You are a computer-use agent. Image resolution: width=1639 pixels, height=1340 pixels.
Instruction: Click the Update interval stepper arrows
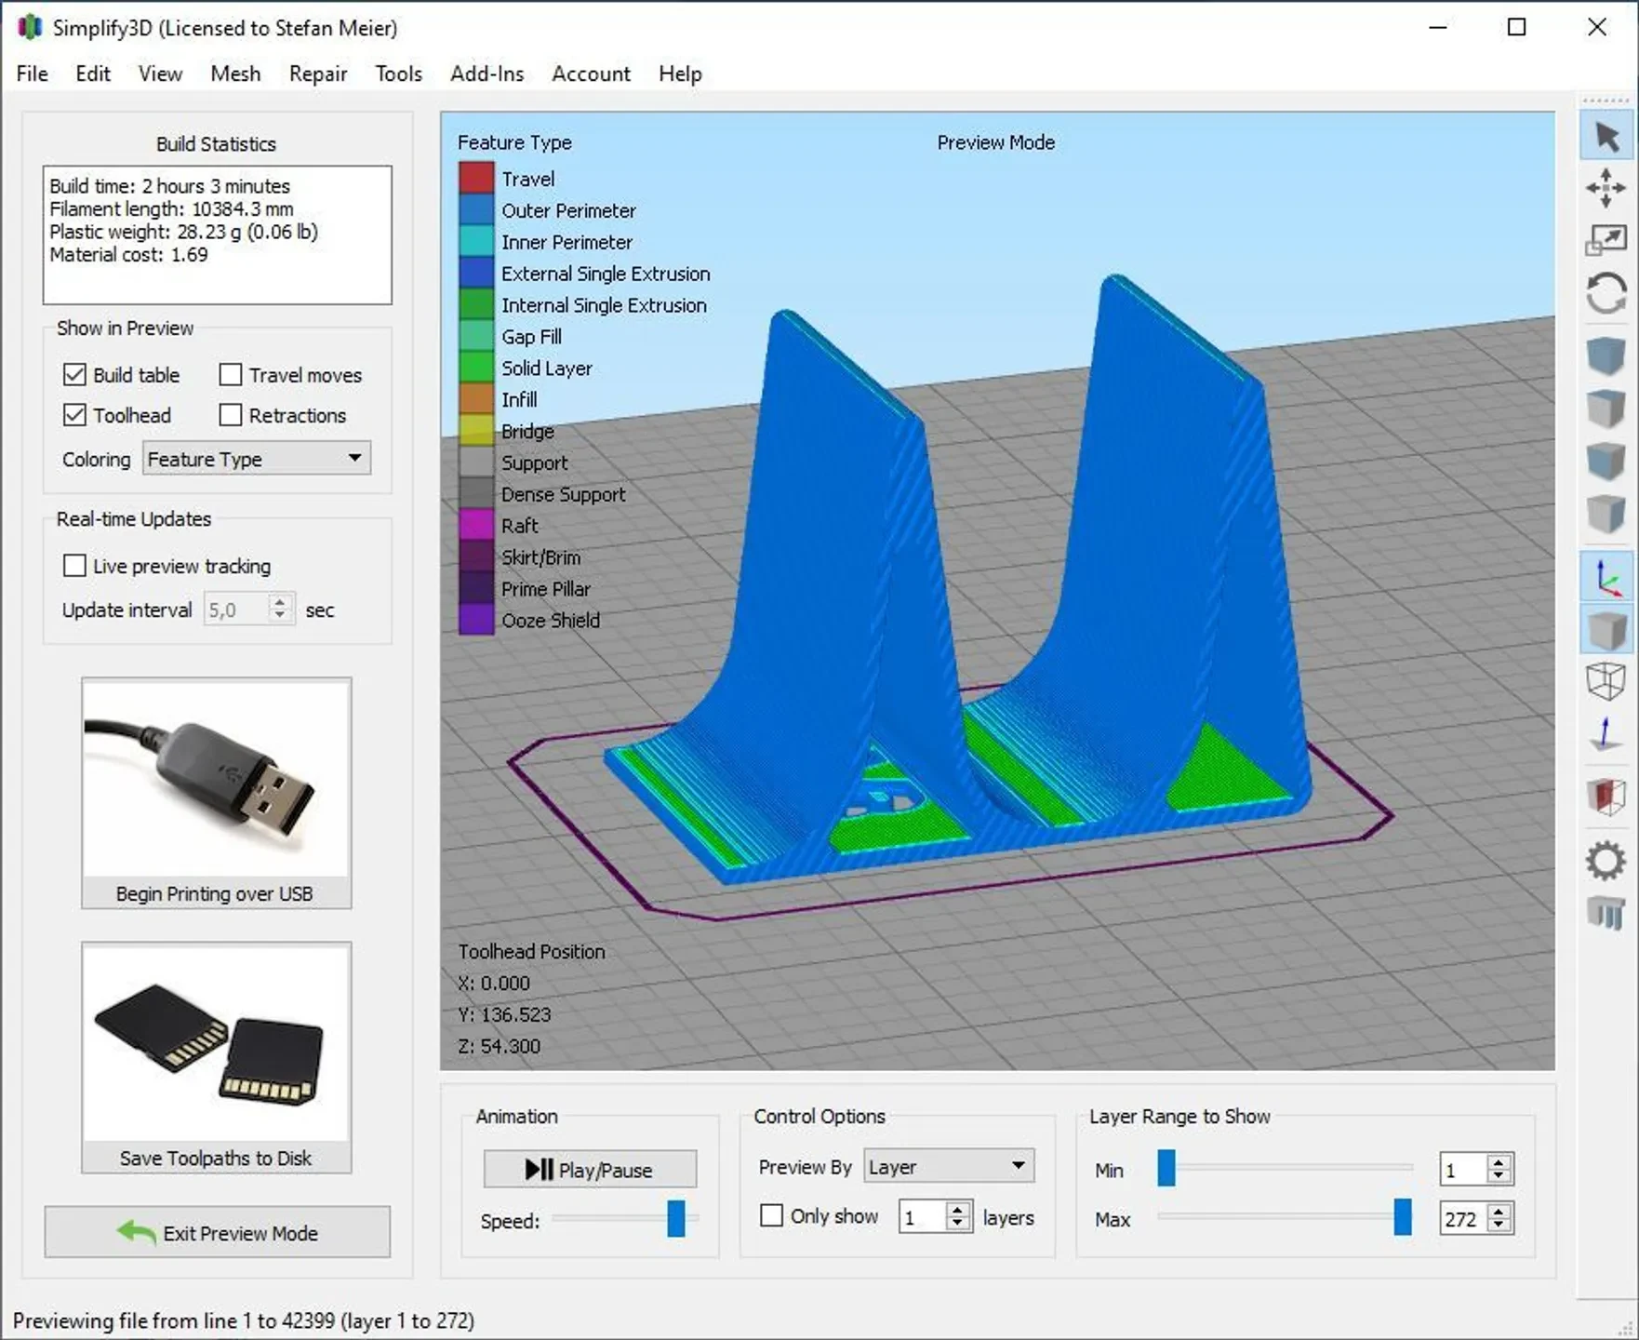[x=280, y=610]
